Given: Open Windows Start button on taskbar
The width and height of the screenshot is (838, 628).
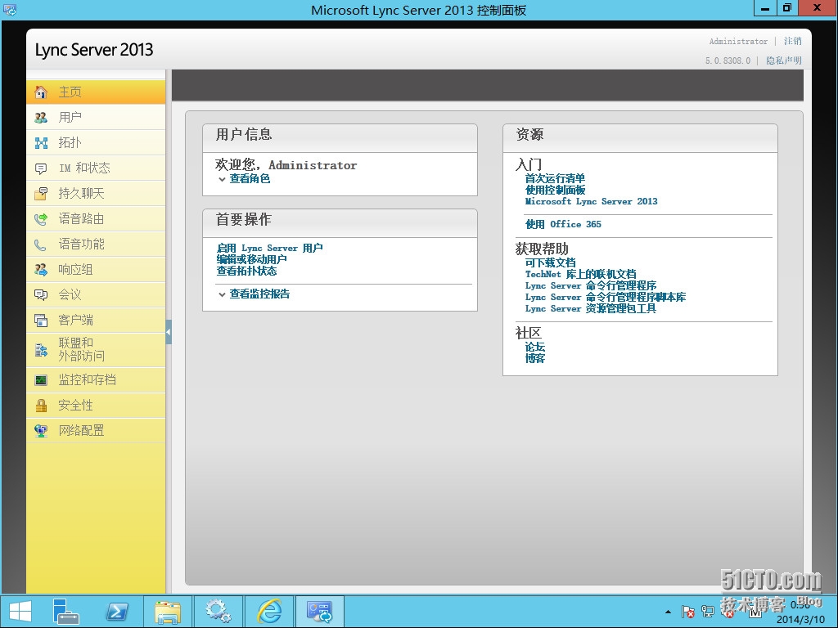Looking at the screenshot, I should click(20, 612).
